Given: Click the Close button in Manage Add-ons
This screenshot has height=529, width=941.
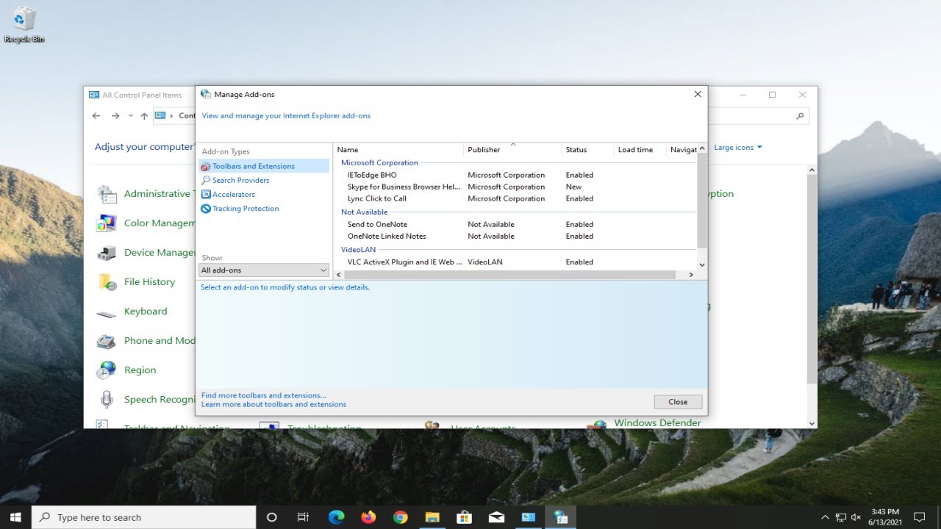Looking at the screenshot, I should (x=678, y=402).
